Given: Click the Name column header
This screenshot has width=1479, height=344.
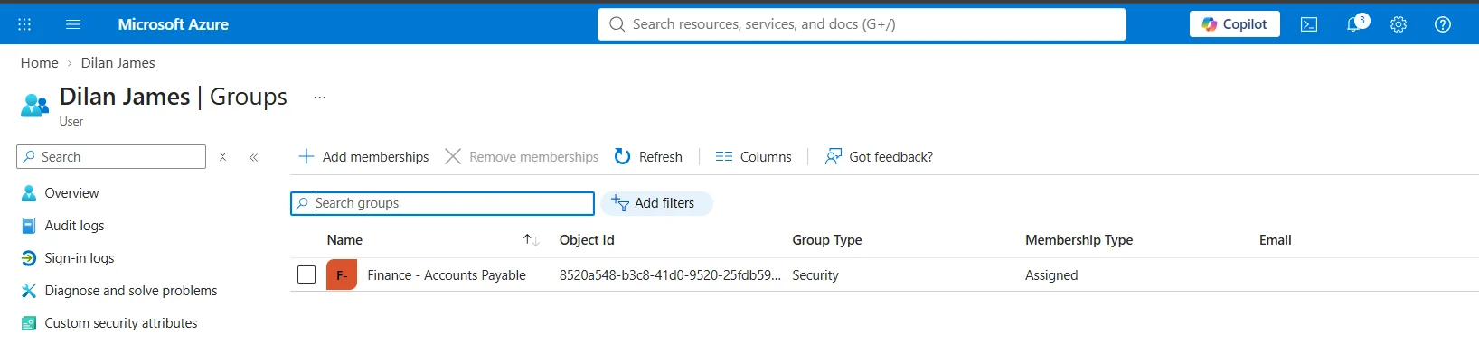Looking at the screenshot, I should pyautogui.click(x=344, y=240).
